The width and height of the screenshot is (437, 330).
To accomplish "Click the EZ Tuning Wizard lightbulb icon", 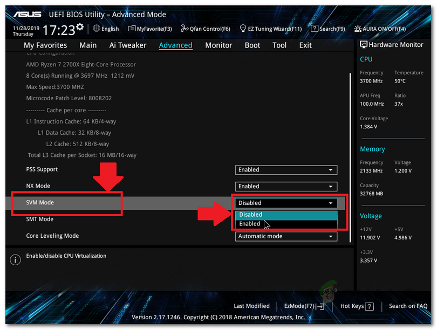I will 243,29.
